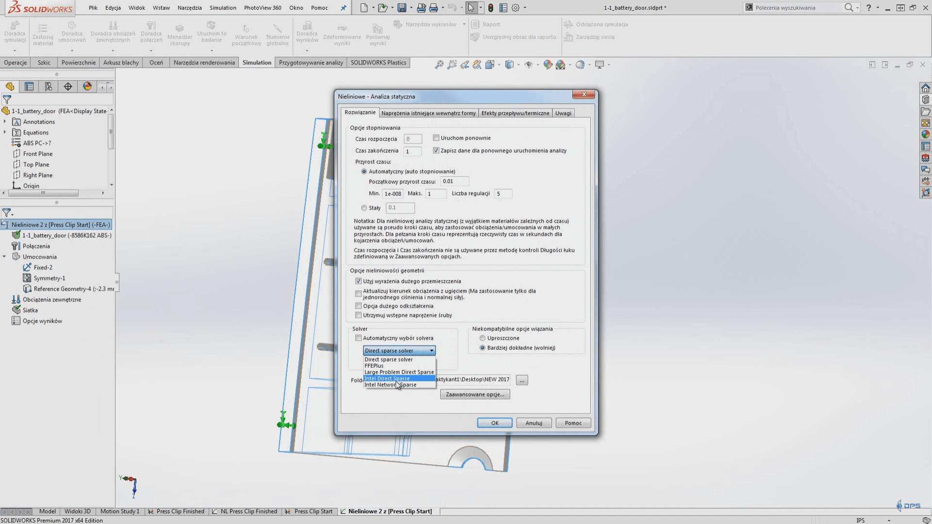Open the Options gear icon
Image resolution: width=932 pixels, height=524 pixels.
click(x=516, y=8)
